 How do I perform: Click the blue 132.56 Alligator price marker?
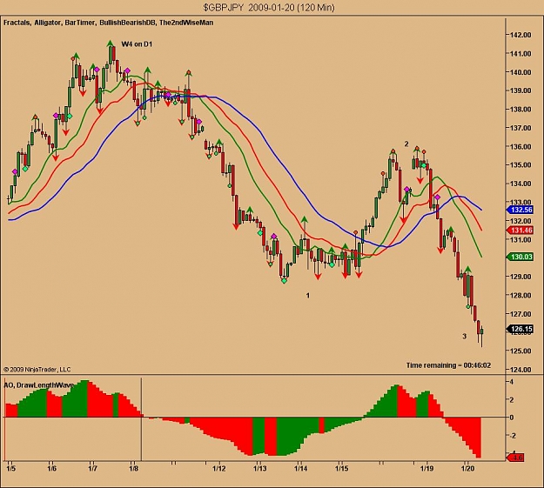click(x=520, y=210)
